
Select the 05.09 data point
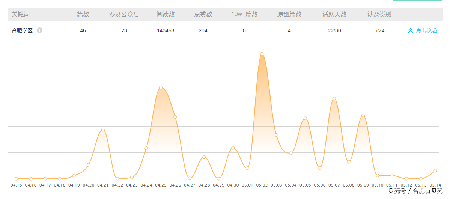363,115
